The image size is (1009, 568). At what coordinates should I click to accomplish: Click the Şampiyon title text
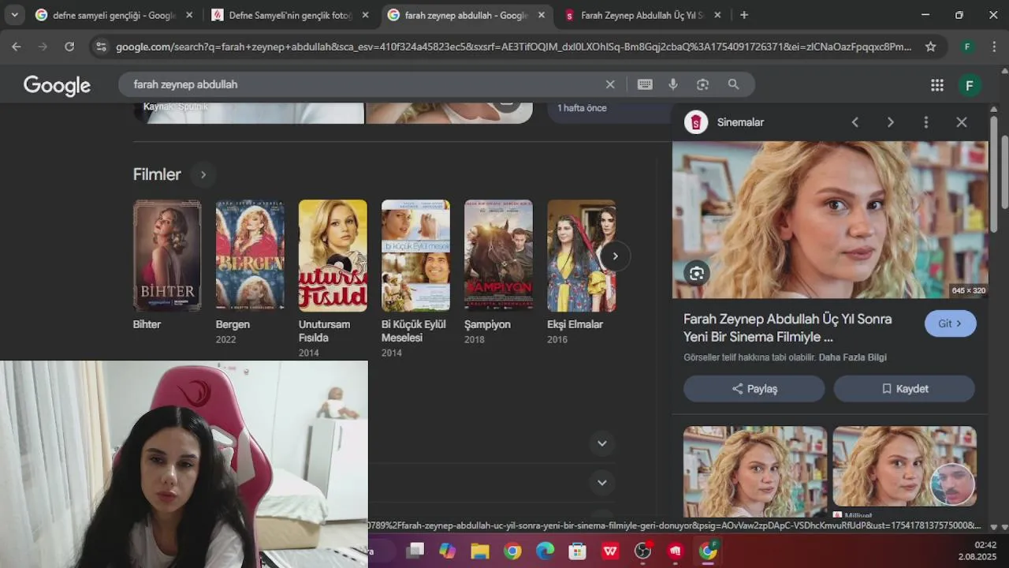pos(487,324)
